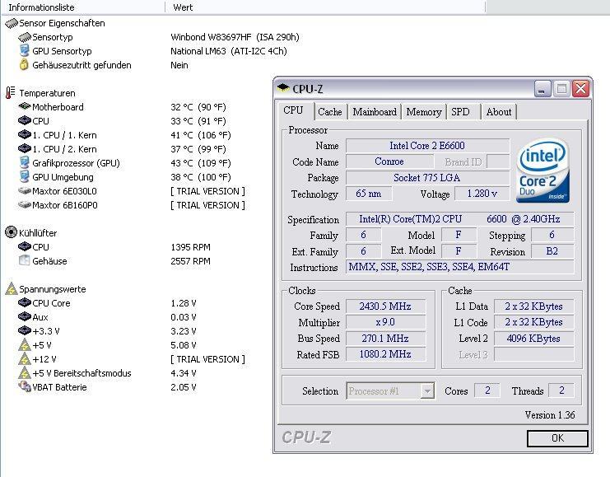610x477 pixels.
Task: Click the +5 V lightning icon
Action: (x=25, y=345)
